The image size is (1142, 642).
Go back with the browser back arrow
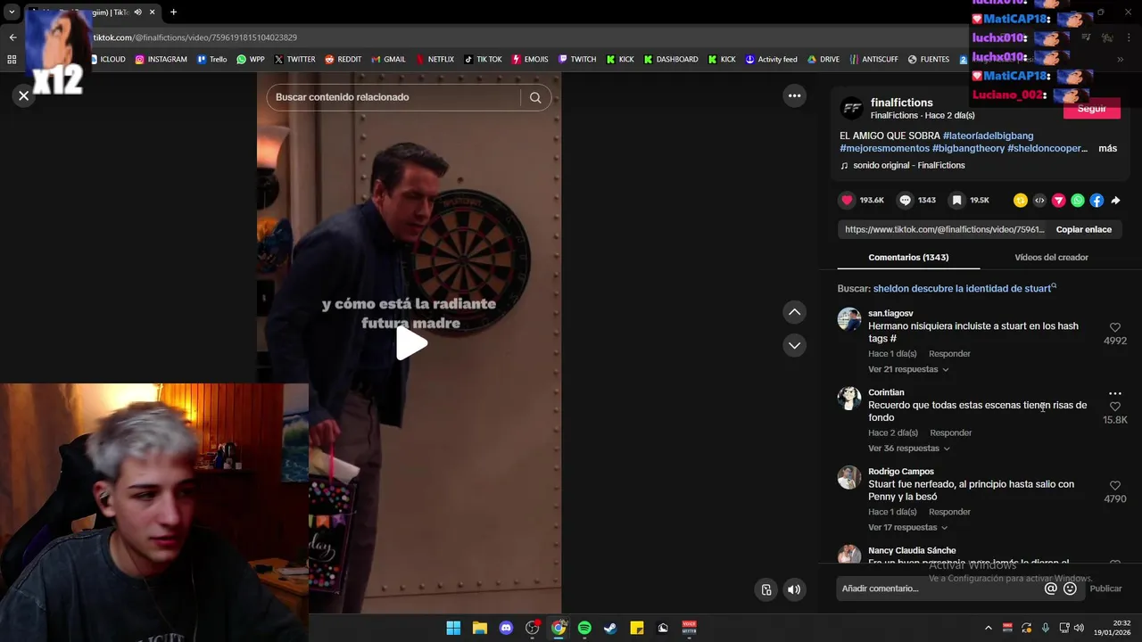click(12, 37)
